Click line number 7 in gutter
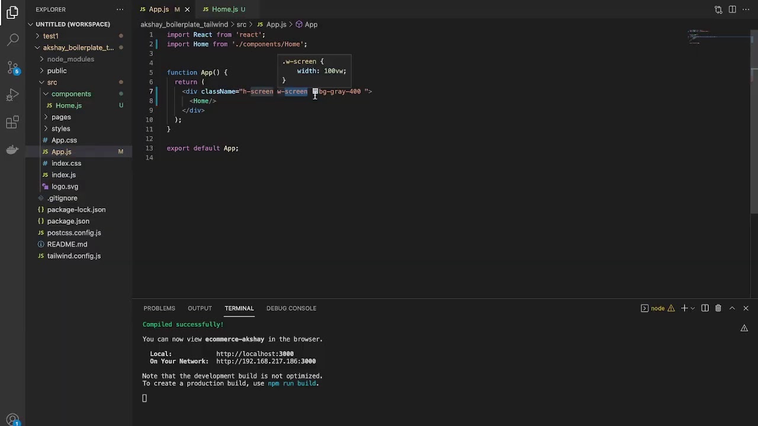Viewport: 758px width, 426px height. click(x=151, y=92)
